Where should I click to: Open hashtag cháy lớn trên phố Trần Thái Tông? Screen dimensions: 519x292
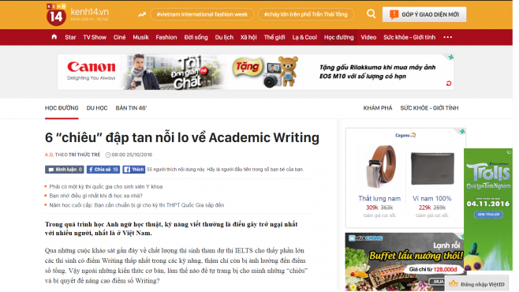point(305,14)
